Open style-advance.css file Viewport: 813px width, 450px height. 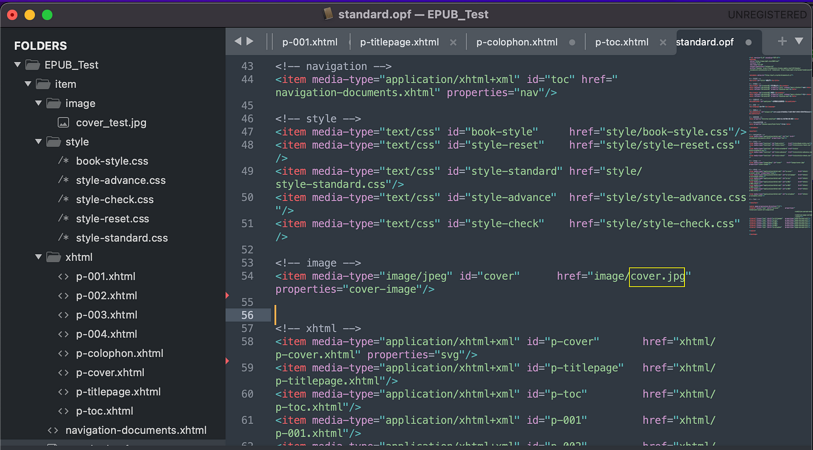point(121,180)
